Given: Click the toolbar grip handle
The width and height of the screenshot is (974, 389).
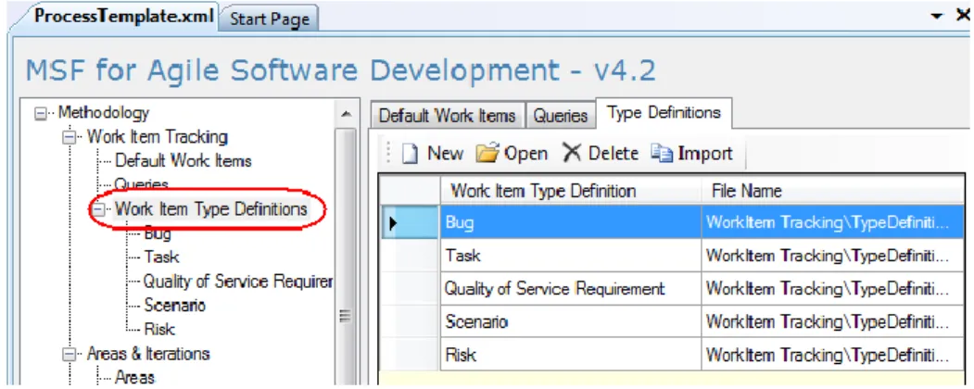Looking at the screenshot, I should click(x=389, y=153).
